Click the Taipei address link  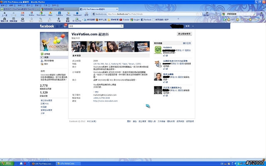[x=117, y=64]
